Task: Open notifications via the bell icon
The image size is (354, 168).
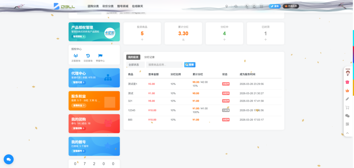Action: click(254, 6)
